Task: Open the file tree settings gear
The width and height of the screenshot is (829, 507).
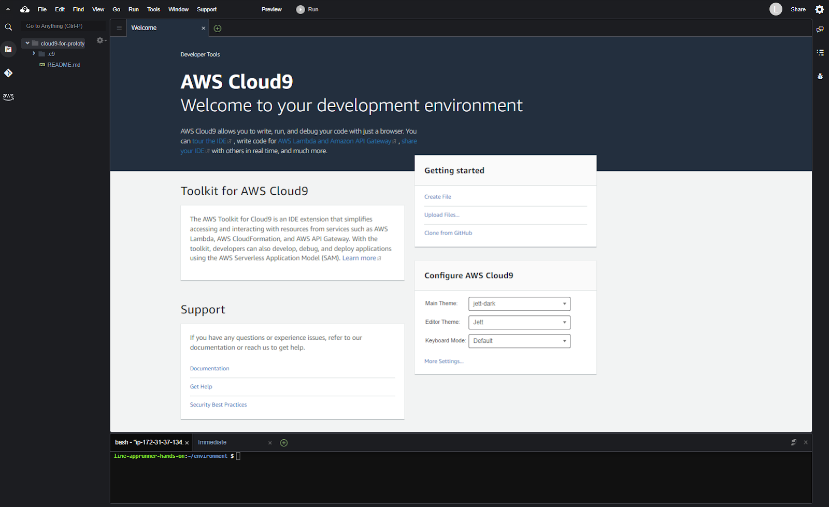Action: 100,40
